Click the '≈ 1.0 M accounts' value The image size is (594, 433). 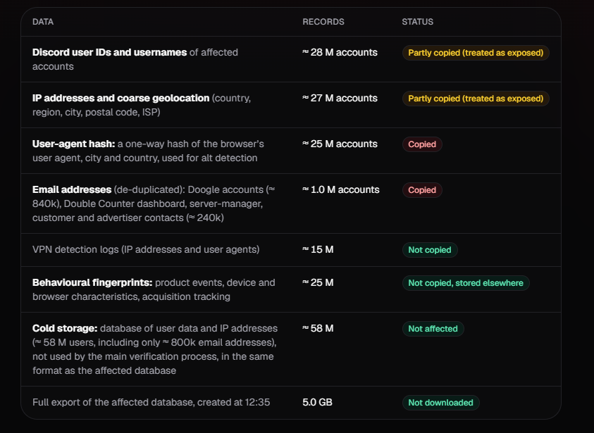pyautogui.click(x=341, y=189)
